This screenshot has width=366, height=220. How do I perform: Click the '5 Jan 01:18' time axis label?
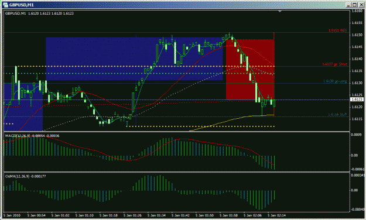109,215
